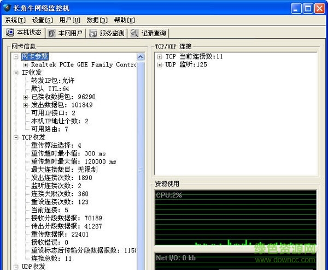The image size is (328, 270).
Task: Collapse the IP收发 section
Action: 17,73
